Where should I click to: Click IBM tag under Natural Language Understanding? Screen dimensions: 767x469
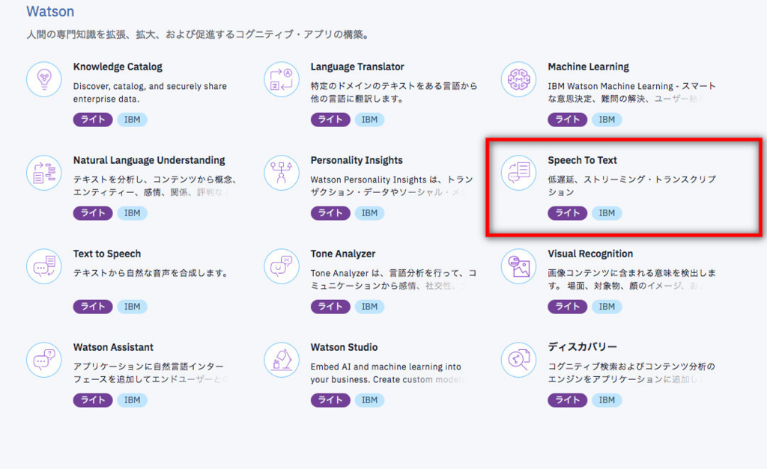pos(132,213)
